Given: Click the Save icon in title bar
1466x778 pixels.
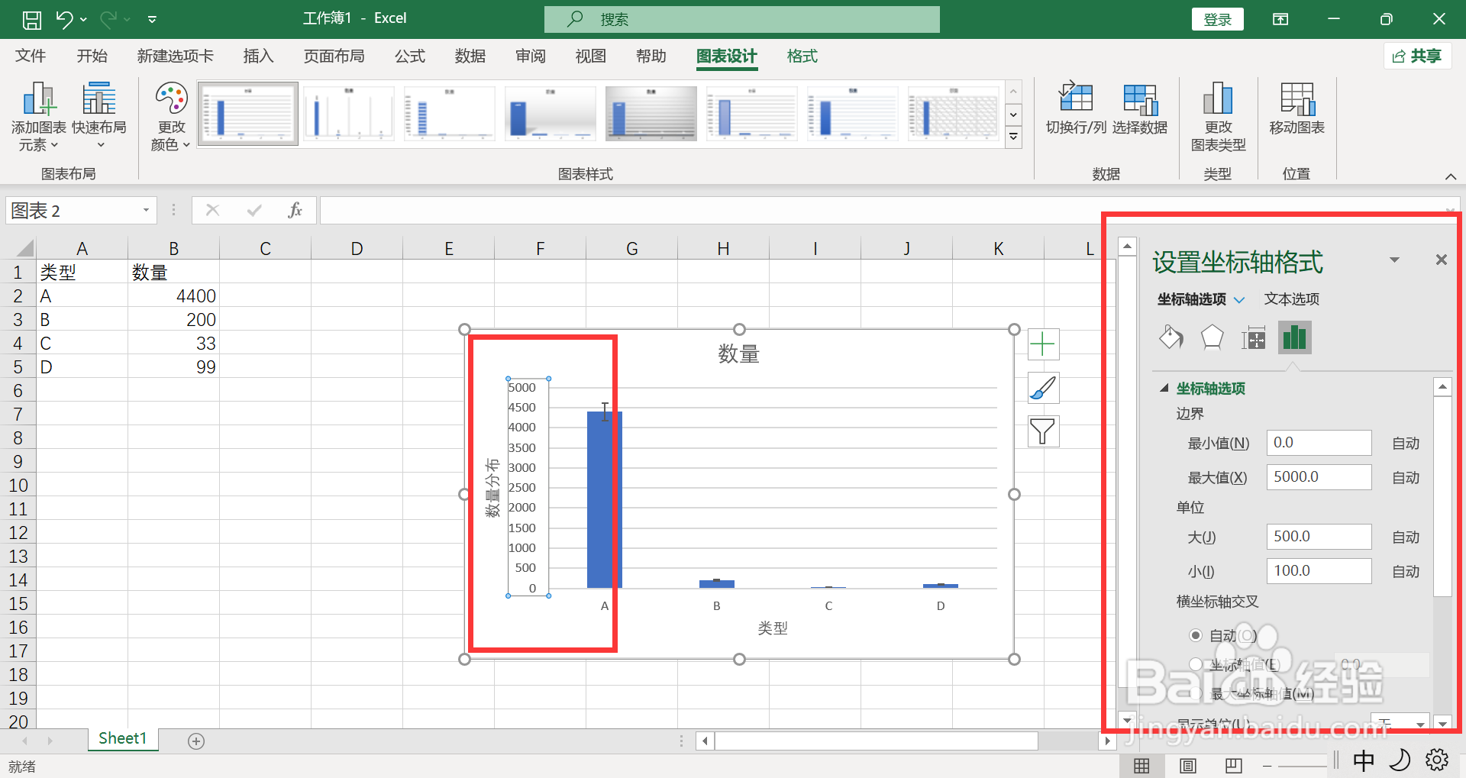Looking at the screenshot, I should (x=32, y=19).
